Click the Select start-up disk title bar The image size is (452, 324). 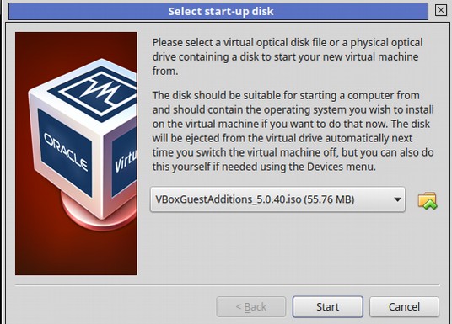218,11
